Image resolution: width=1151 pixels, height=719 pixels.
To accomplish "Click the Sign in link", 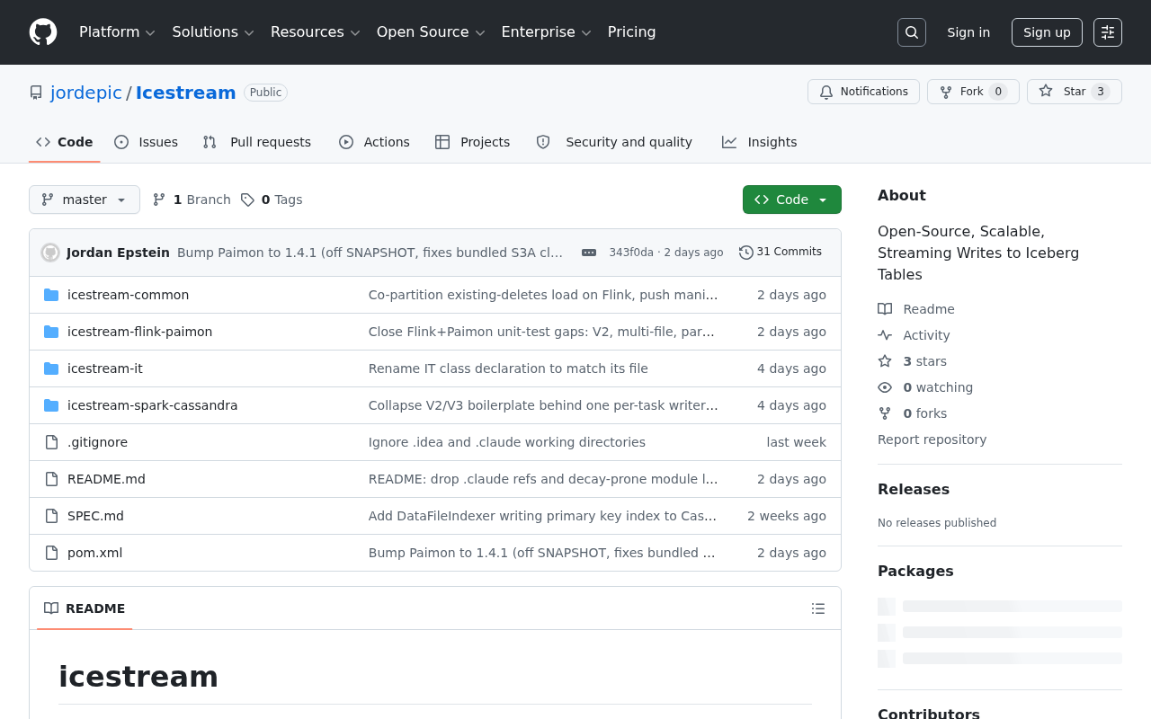I will [968, 32].
